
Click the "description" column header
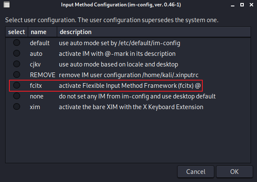(75, 32)
